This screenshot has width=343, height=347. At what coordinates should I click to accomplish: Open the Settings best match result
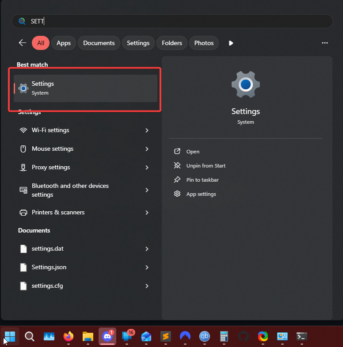tap(85, 88)
